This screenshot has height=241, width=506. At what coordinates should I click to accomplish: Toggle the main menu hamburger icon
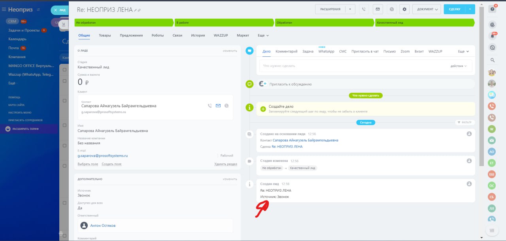pos(4,9)
